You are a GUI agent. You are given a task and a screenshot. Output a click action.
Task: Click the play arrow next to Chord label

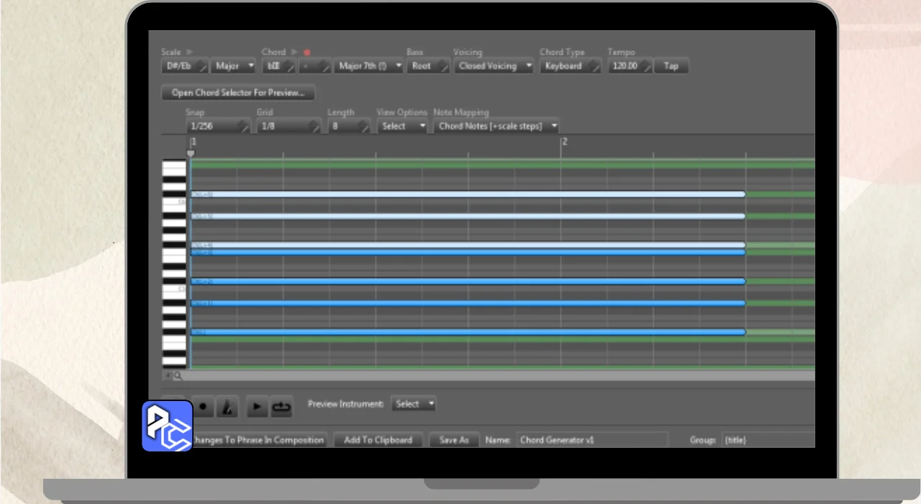point(294,52)
